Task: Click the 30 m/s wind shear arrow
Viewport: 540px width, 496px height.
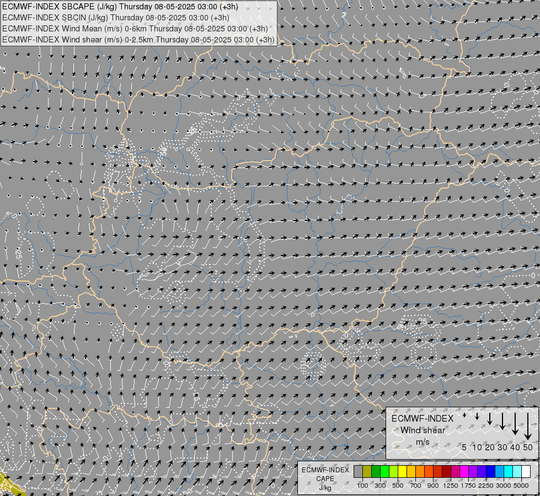Action: coord(502,421)
